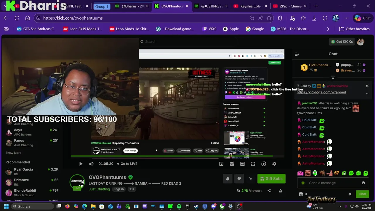Image resolution: width=375 pixels, height=211 pixels.
Task: Open the channel shop icon below chat
Action: coord(301,194)
